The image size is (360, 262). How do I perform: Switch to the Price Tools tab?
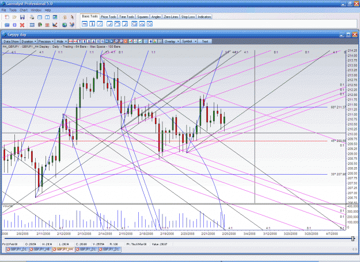[x=108, y=17]
